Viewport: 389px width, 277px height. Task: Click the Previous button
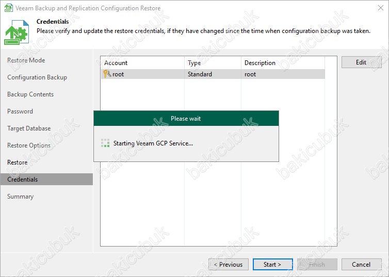click(x=228, y=264)
